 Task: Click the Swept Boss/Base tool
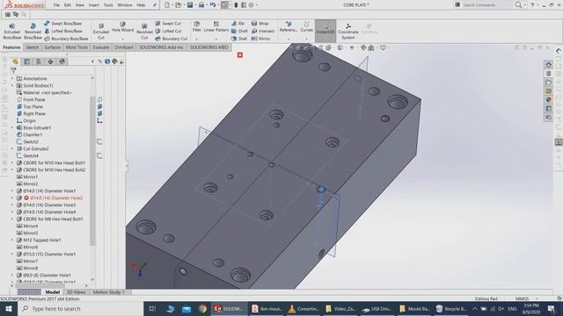coord(62,24)
